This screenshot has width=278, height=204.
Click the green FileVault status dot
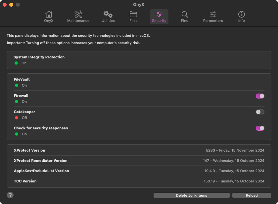pyautogui.click(x=17, y=85)
